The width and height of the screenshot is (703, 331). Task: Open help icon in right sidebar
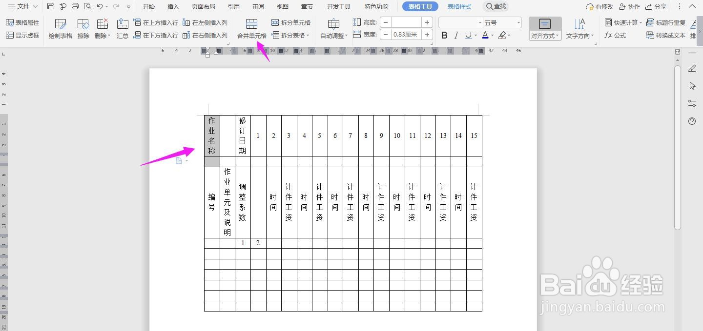point(692,121)
